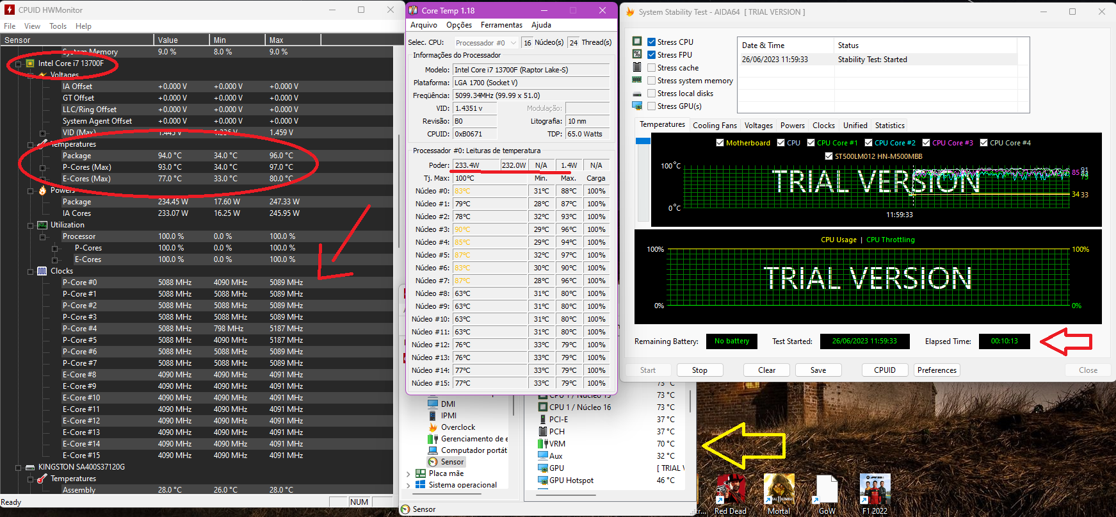The width and height of the screenshot is (1116, 517).
Task: Click the VRM sensor icon in AIDA64 list
Action: pyautogui.click(x=542, y=443)
